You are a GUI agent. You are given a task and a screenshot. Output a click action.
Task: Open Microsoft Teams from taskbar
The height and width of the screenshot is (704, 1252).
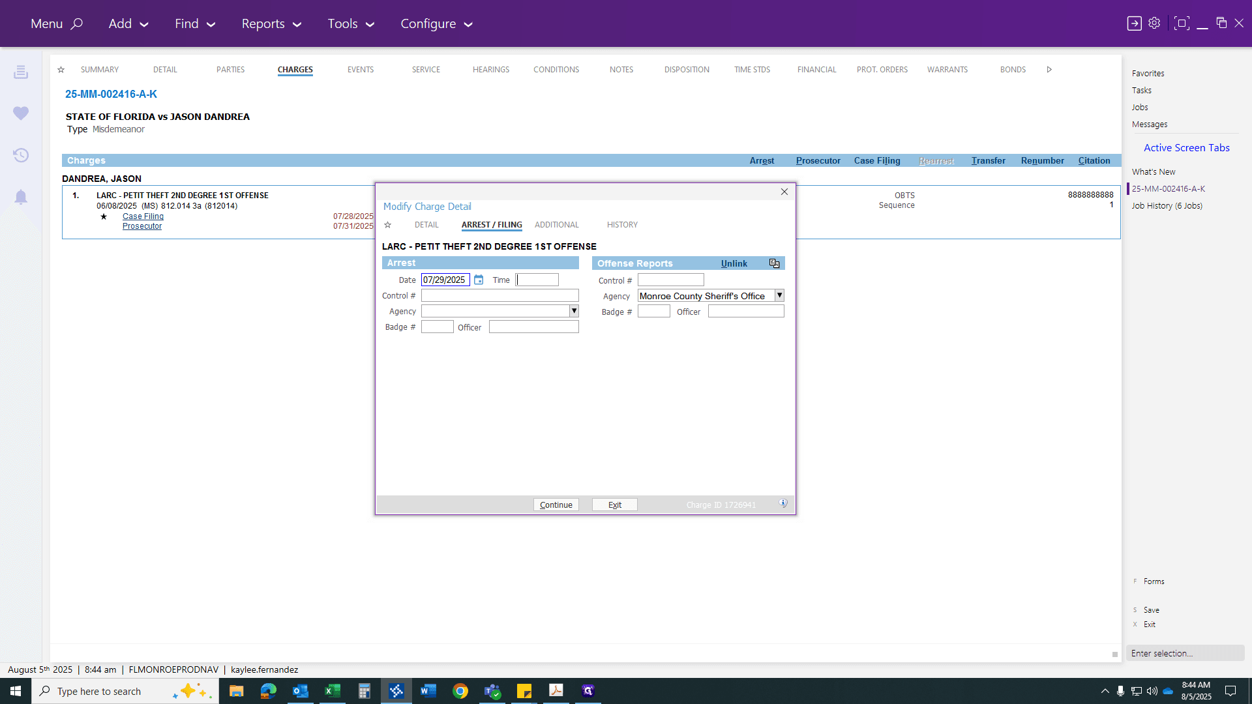(492, 691)
